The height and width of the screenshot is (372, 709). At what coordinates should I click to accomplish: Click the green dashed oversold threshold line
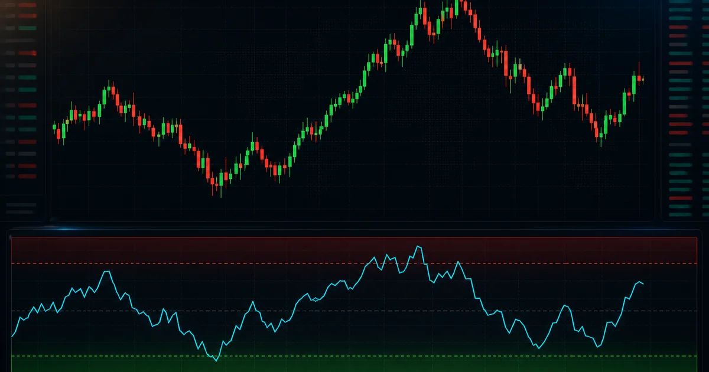[354, 356]
